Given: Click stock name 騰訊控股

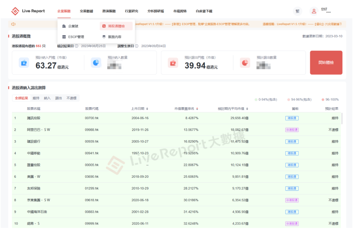Looking at the screenshot, I should coord(34,118).
